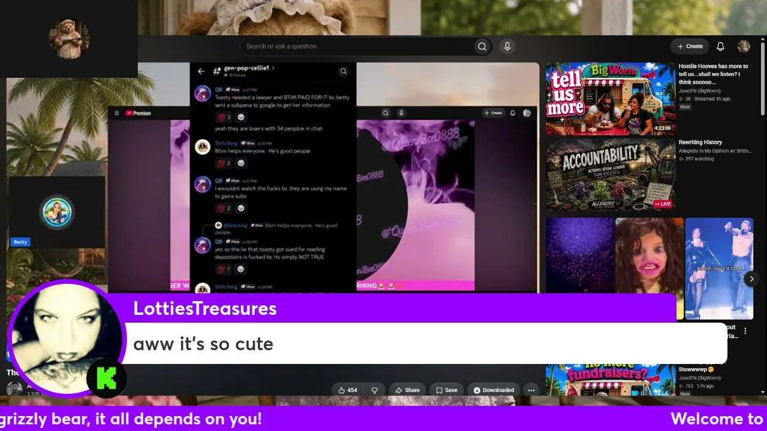The width and height of the screenshot is (767, 431).
Task: Click the embedded YouTube search icon
Action: [386, 113]
